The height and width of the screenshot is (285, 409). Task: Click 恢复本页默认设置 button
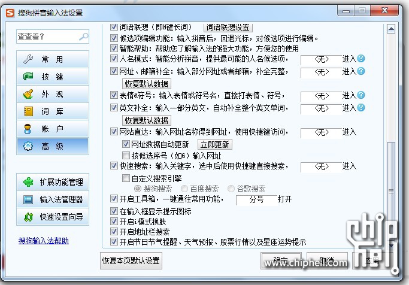131,260
